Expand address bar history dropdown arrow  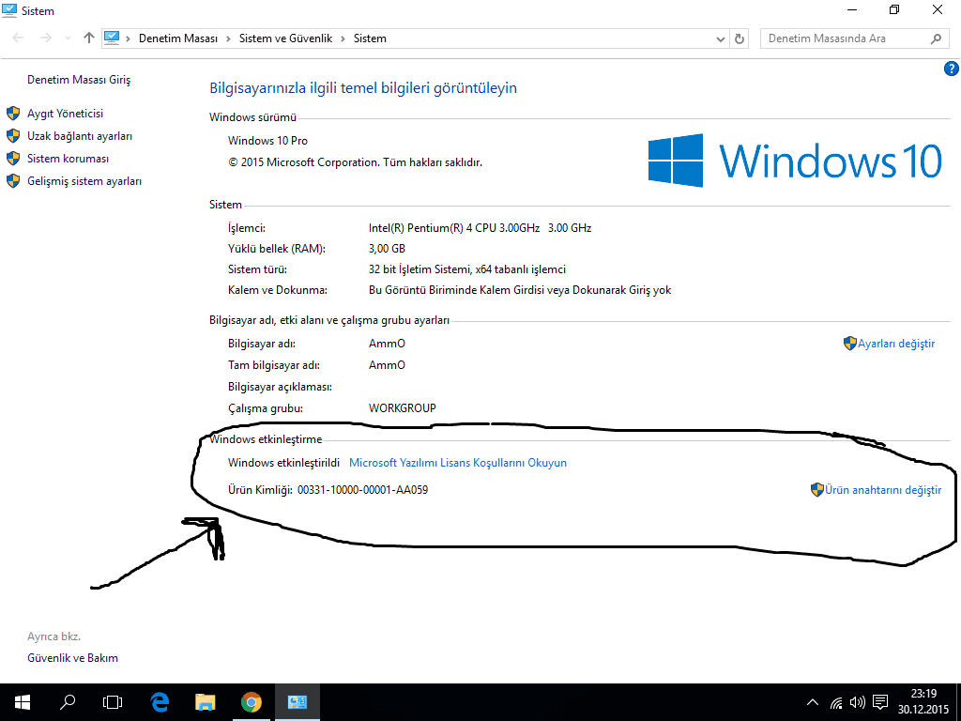coord(720,38)
